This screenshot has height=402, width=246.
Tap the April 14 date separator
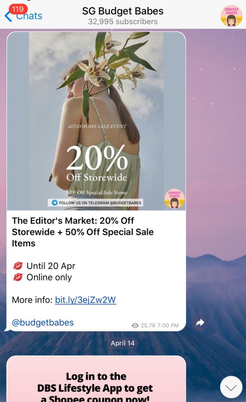tap(123, 343)
